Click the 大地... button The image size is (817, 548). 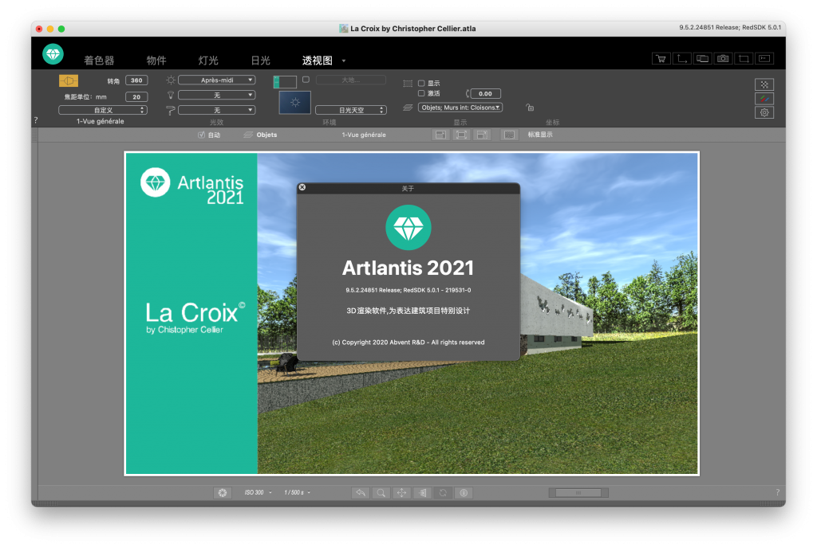pyautogui.click(x=351, y=80)
